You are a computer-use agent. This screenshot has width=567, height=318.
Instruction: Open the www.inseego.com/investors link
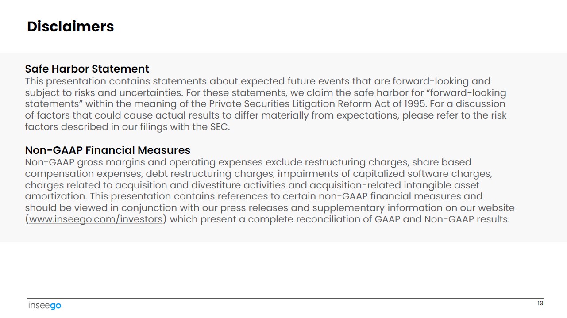point(96,219)
